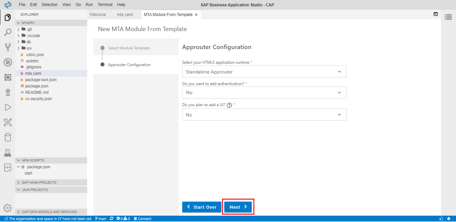Open xs-security.json file in explorer
The width and height of the screenshot is (456, 222).
tap(38, 99)
